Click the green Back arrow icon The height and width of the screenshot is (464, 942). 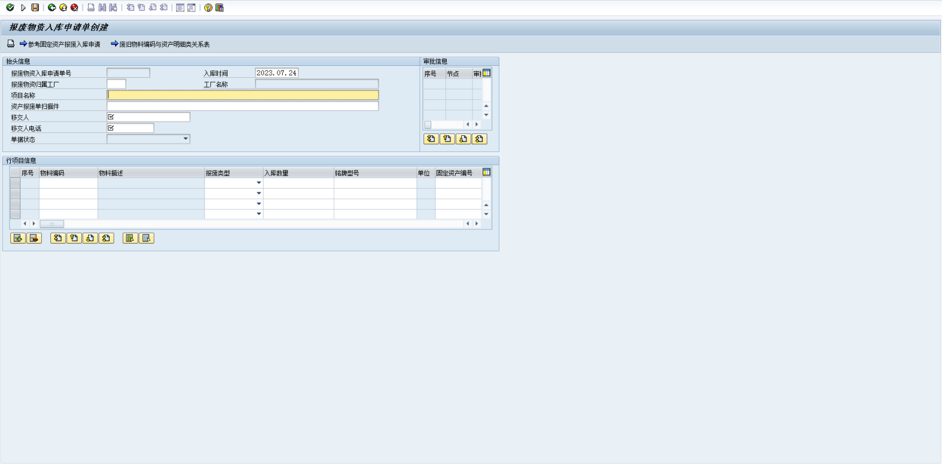point(52,8)
